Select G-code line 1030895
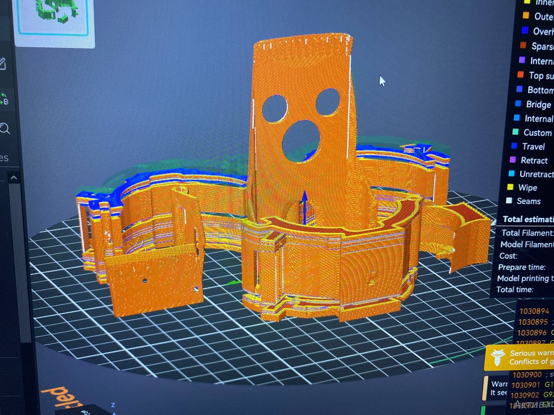The height and width of the screenshot is (415, 554). 533,322
